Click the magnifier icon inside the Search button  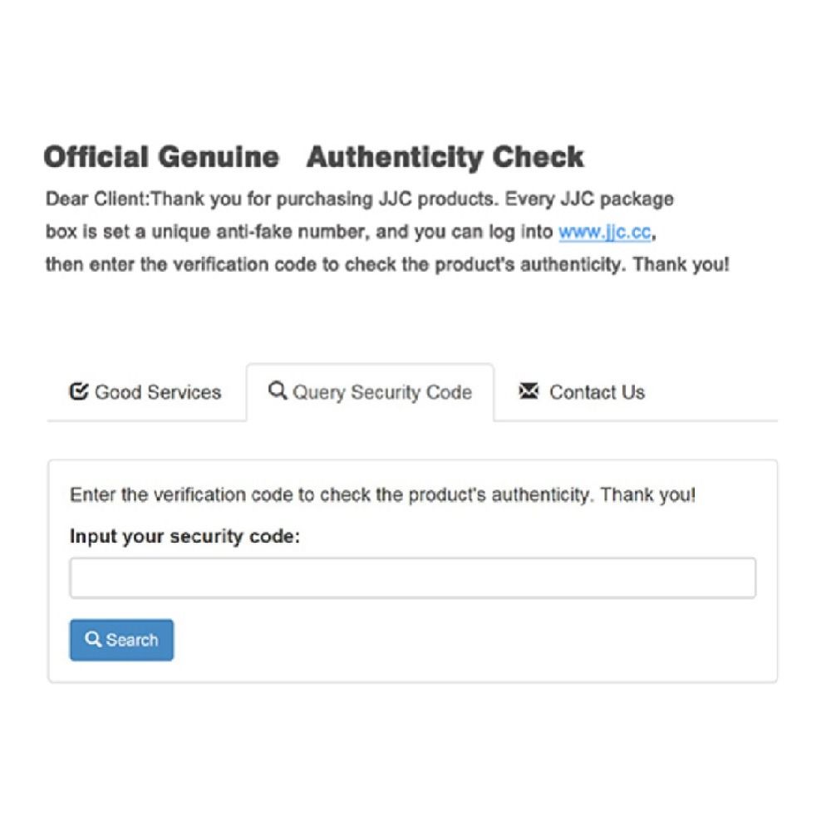[x=93, y=640]
